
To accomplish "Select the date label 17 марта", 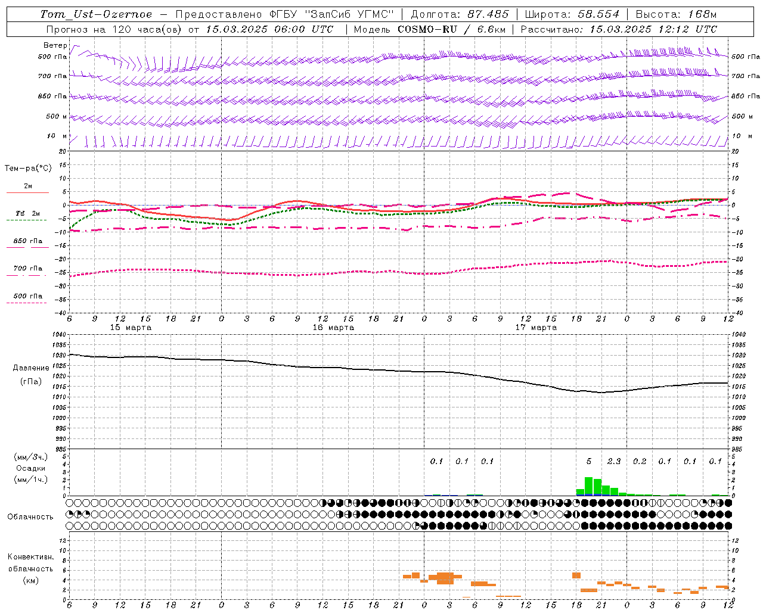I will 536,328.
